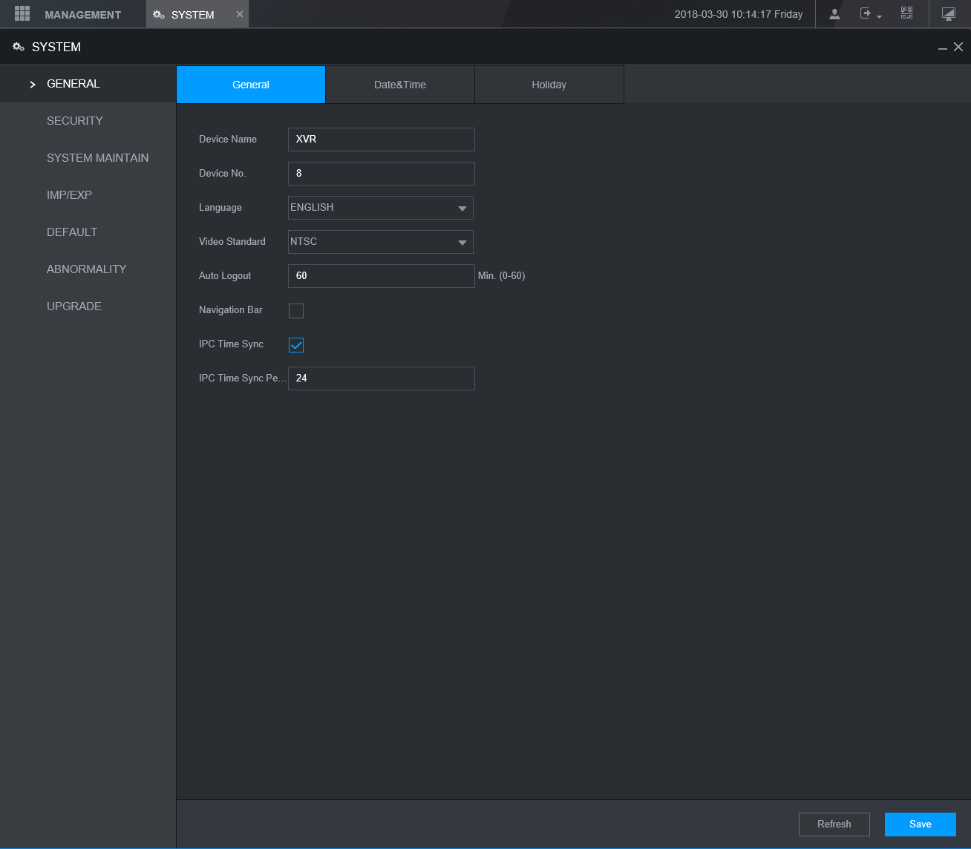Viewport: 971px width, 849px height.
Task: Uncheck the IPC Time Sync checkbox
Action: 296,345
